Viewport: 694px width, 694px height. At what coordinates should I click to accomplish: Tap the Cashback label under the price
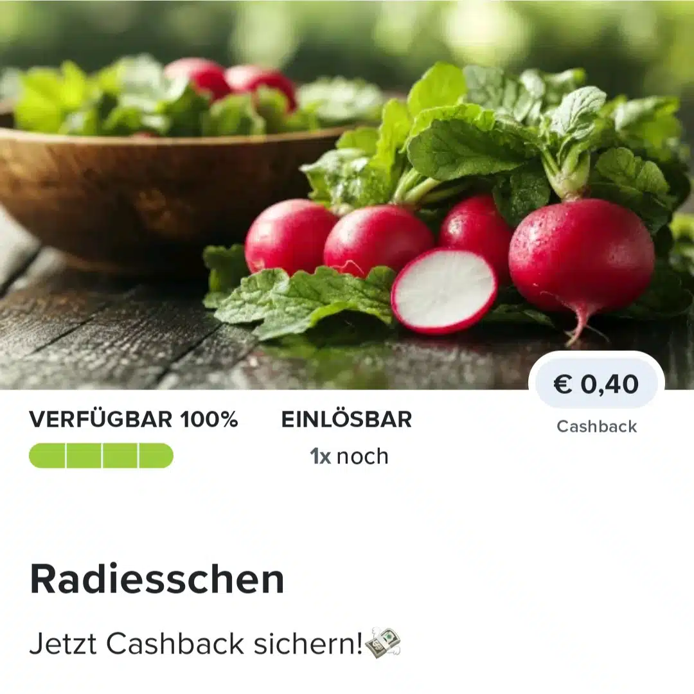[596, 426]
